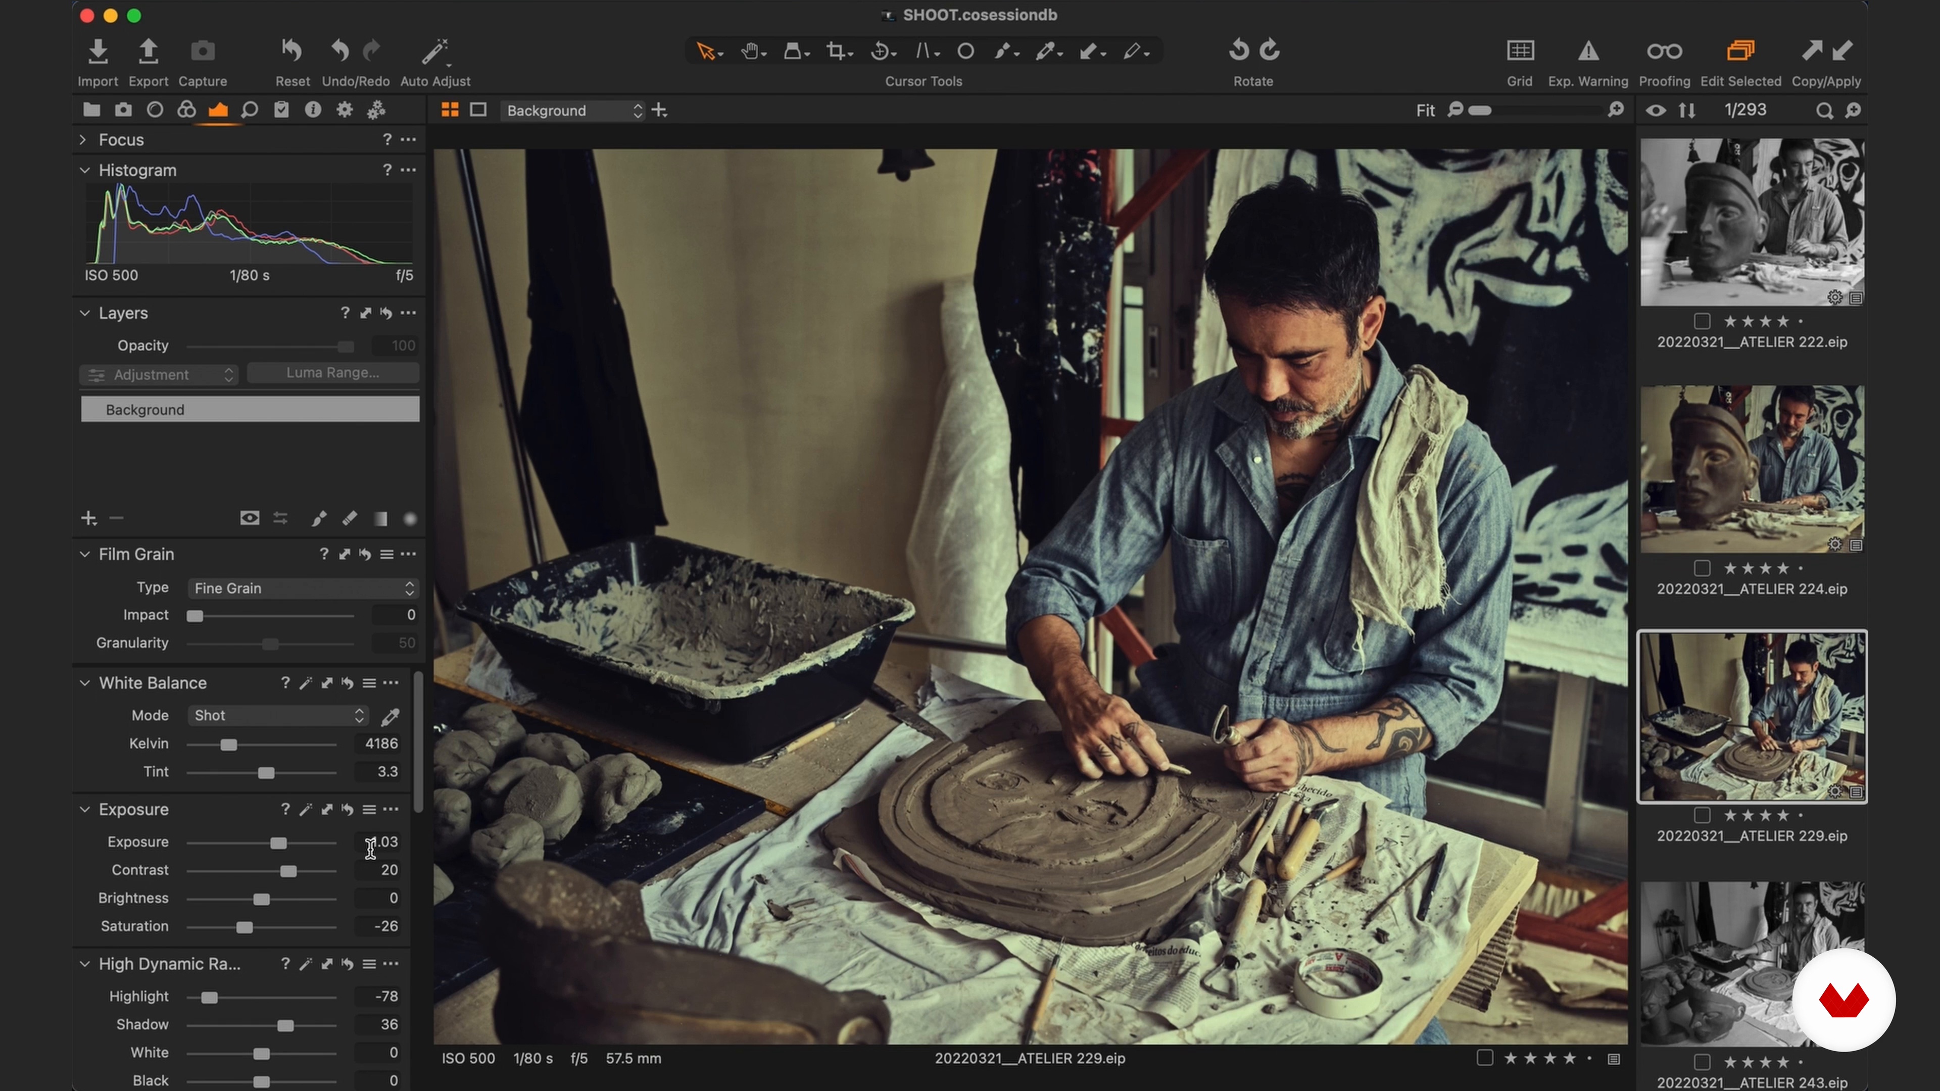Collapse the White Balance panel

(x=84, y=683)
